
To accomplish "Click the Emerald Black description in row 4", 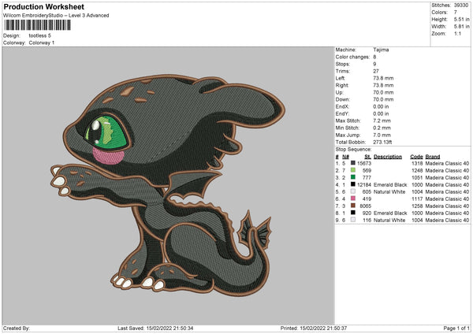I will [390, 184].
